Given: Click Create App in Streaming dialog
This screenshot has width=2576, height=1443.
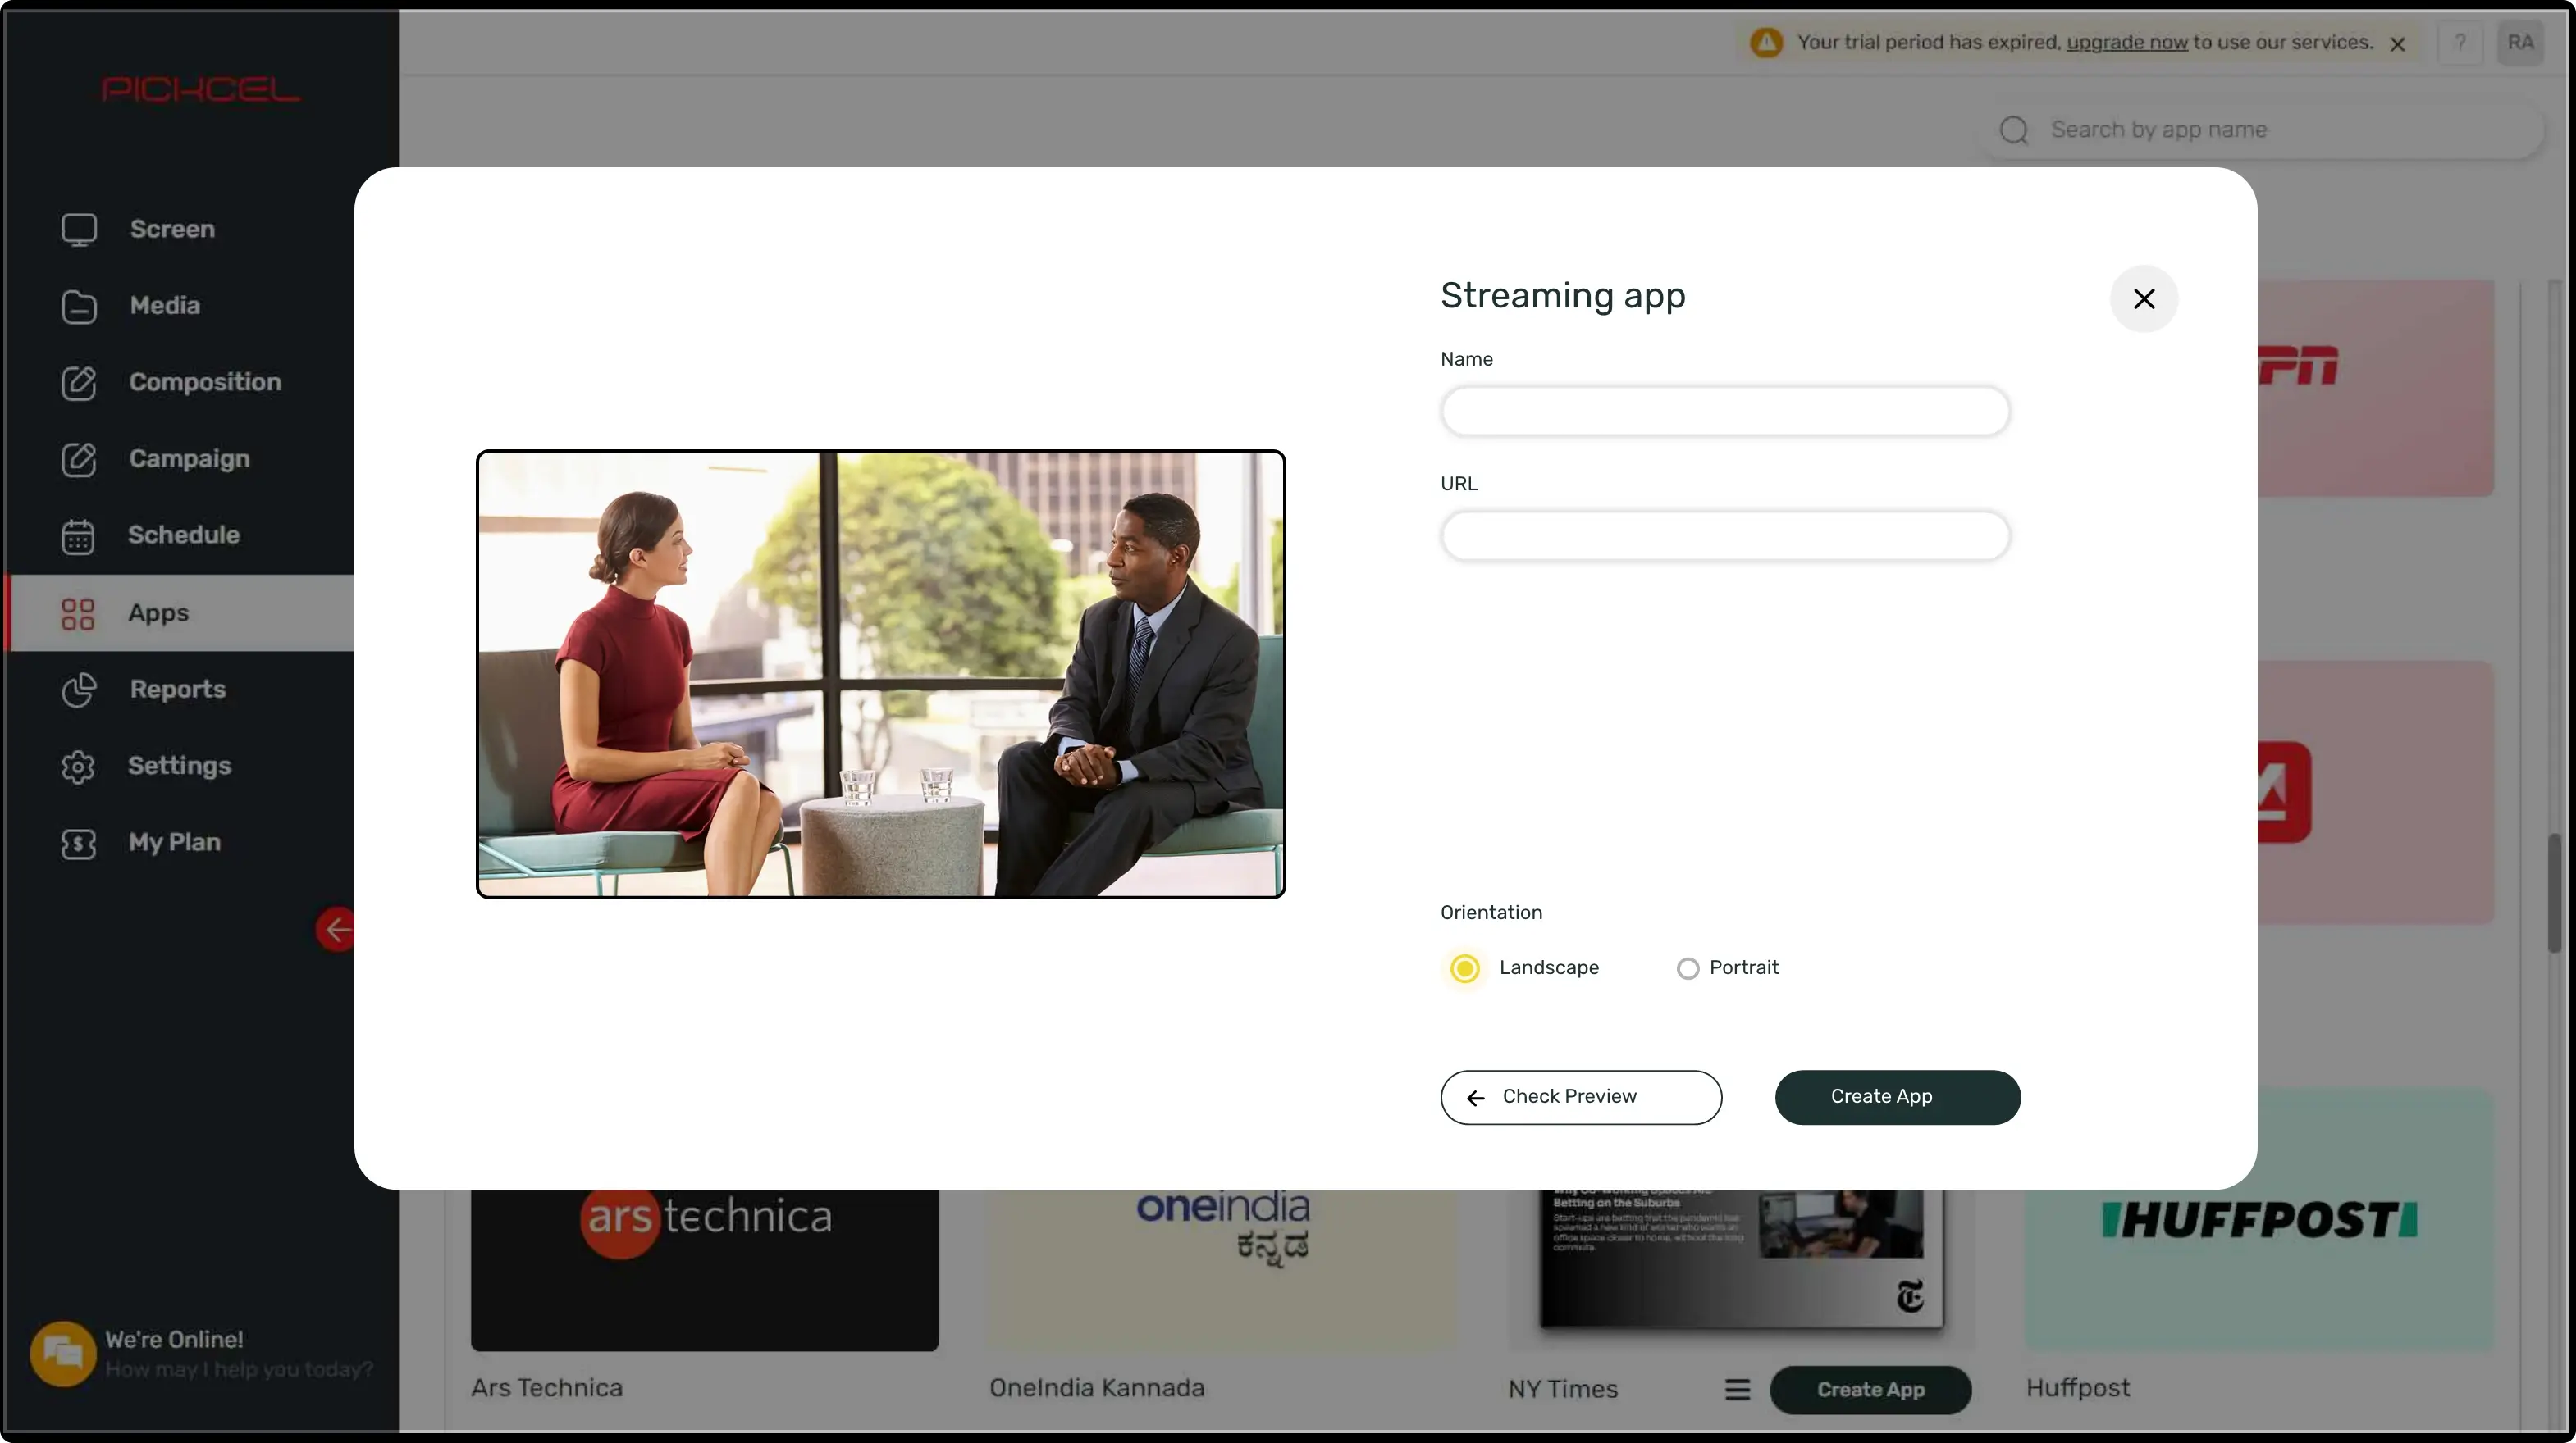Looking at the screenshot, I should click(x=1897, y=1097).
